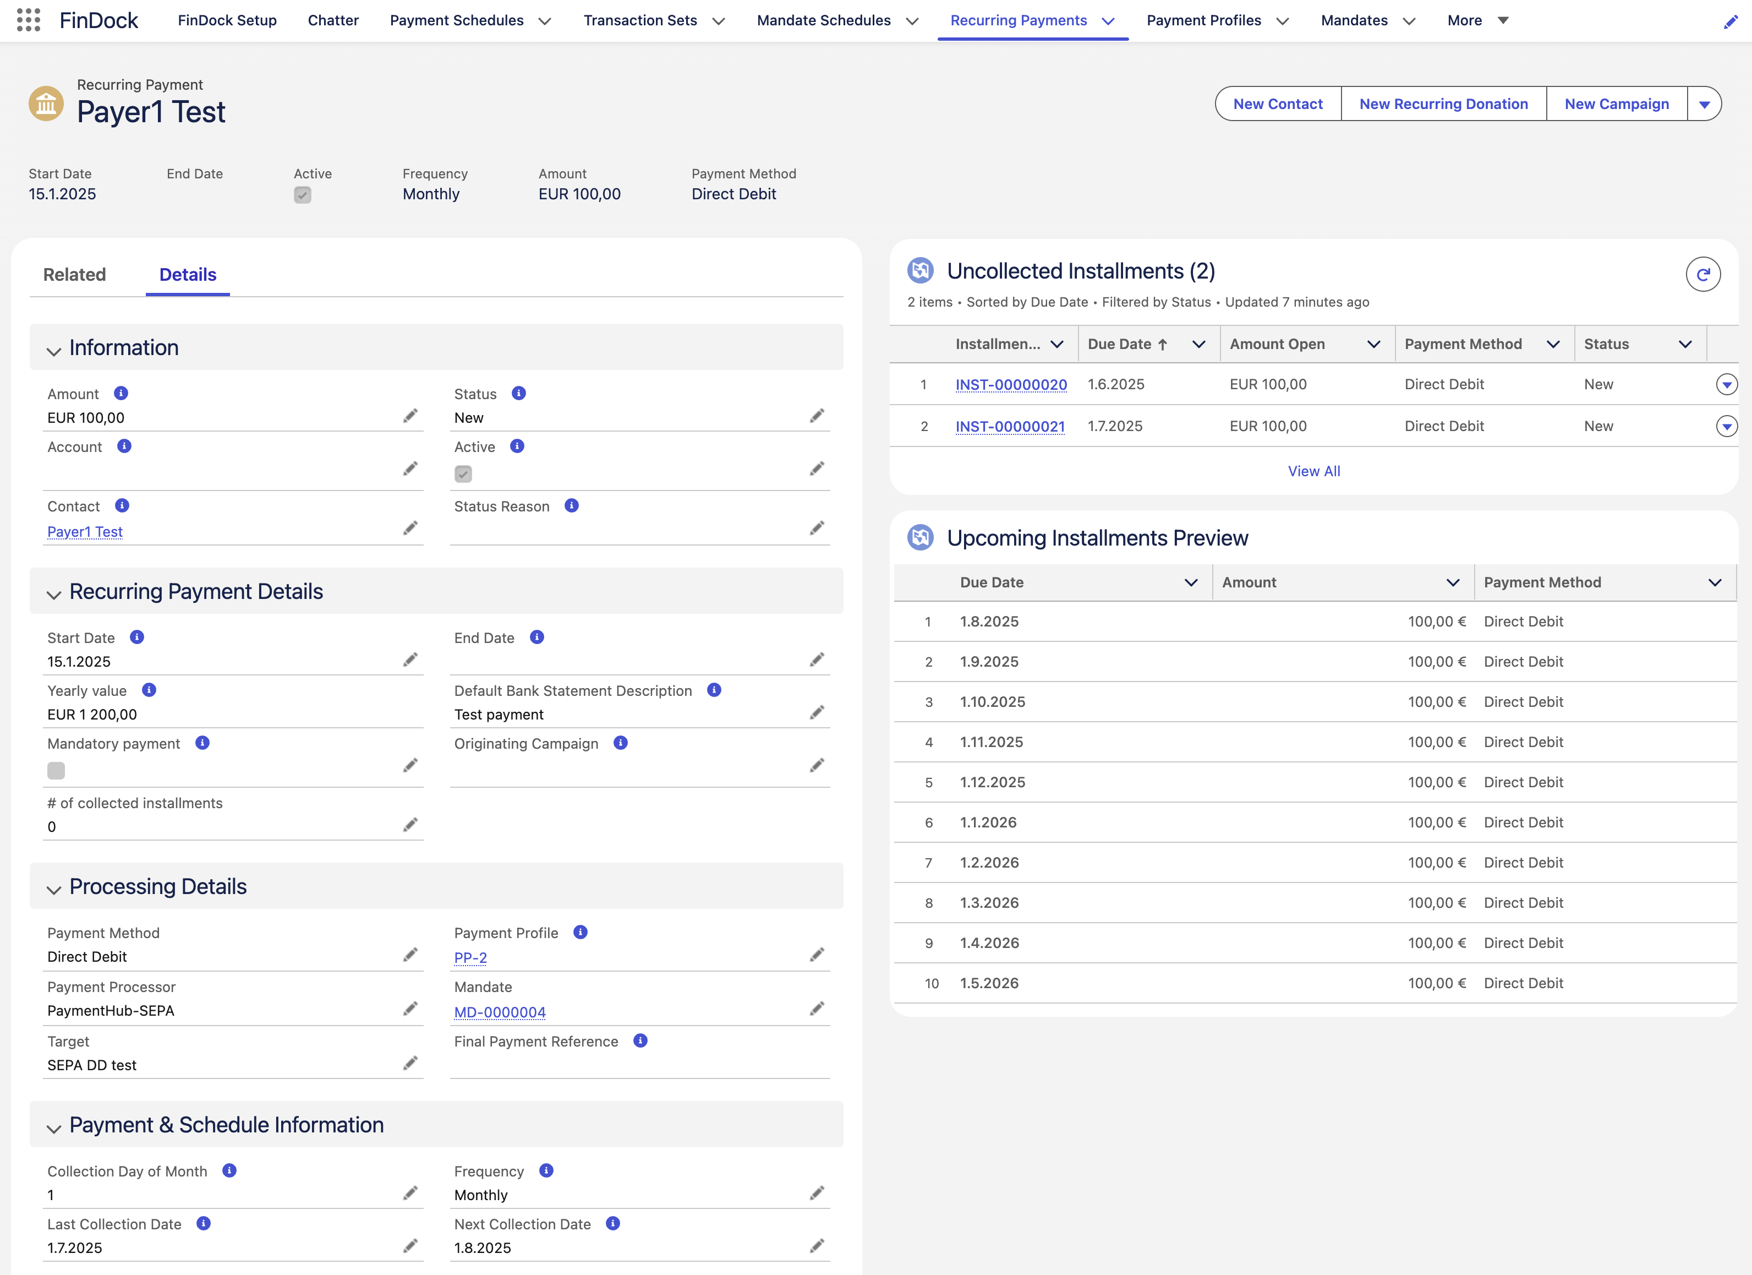Image resolution: width=1752 pixels, height=1275 pixels.
Task: Open View All uncollected installments
Action: pos(1313,471)
